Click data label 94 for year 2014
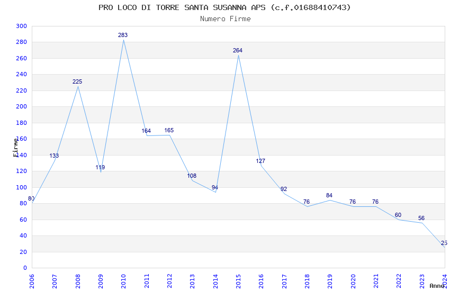Screen dimensions: 450x291 point(214,187)
